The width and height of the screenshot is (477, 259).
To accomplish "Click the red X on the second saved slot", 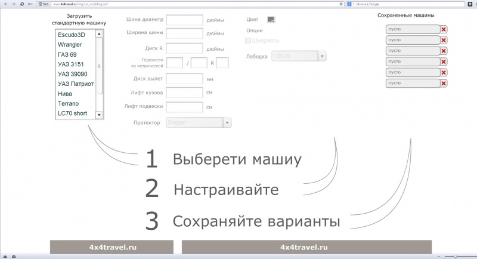I will tap(444, 40).
